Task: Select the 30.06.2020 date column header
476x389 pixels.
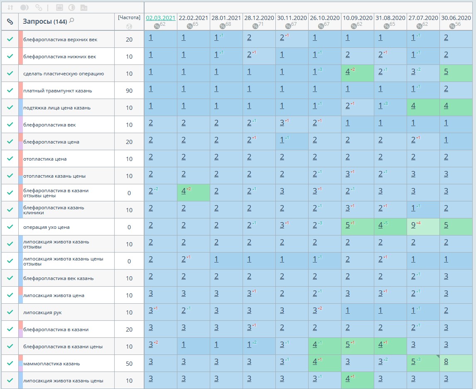Action: coord(456,18)
